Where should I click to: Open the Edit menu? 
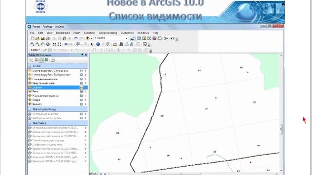tap(40, 33)
